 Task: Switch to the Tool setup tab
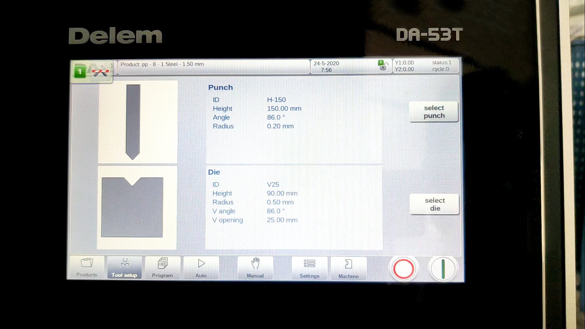pyautogui.click(x=125, y=267)
